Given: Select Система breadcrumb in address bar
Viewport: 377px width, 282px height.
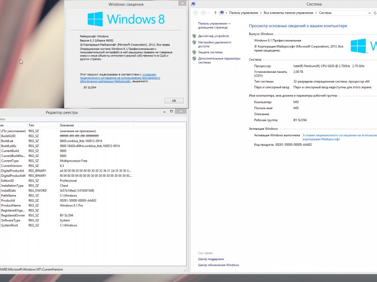Looking at the screenshot, I should [x=325, y=13].
